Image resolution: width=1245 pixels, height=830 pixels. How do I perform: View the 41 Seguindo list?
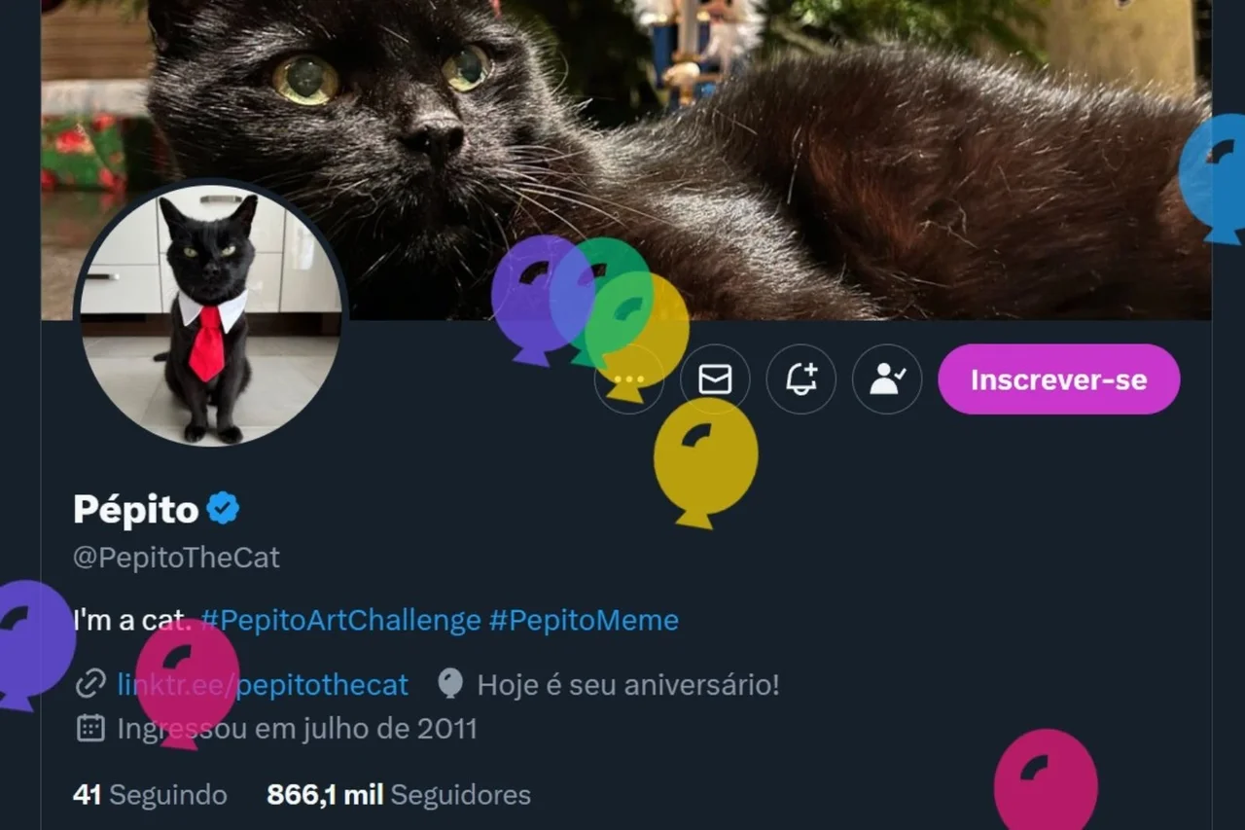pyautogui.click(x=150, y=794)
